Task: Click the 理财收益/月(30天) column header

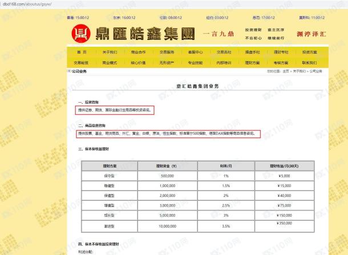Action: click(x=284, y=166)
